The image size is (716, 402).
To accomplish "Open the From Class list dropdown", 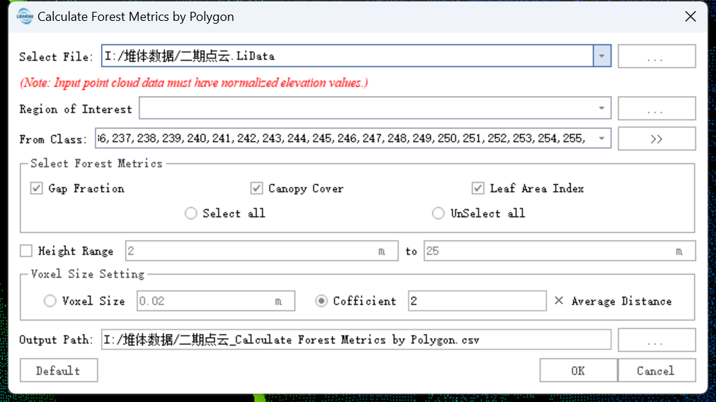I will (x=601, y=138).
